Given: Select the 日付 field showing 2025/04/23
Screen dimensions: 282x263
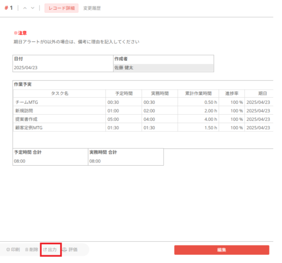Looking at the screenshot, I should coord(63,68).
